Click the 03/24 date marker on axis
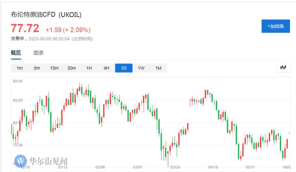Viewport: 296px width, 172px height. 175,167
